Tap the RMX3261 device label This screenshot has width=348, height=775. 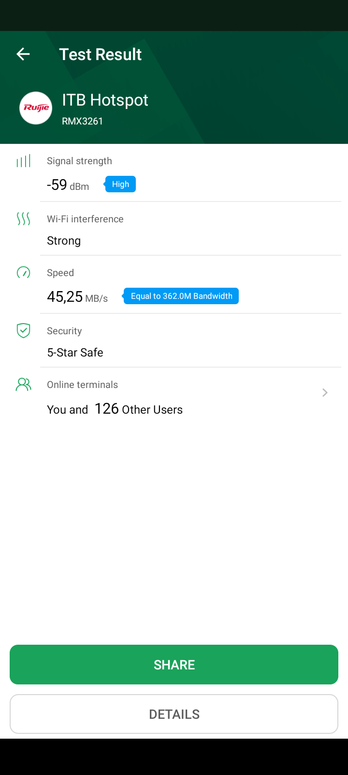point(82,121)
